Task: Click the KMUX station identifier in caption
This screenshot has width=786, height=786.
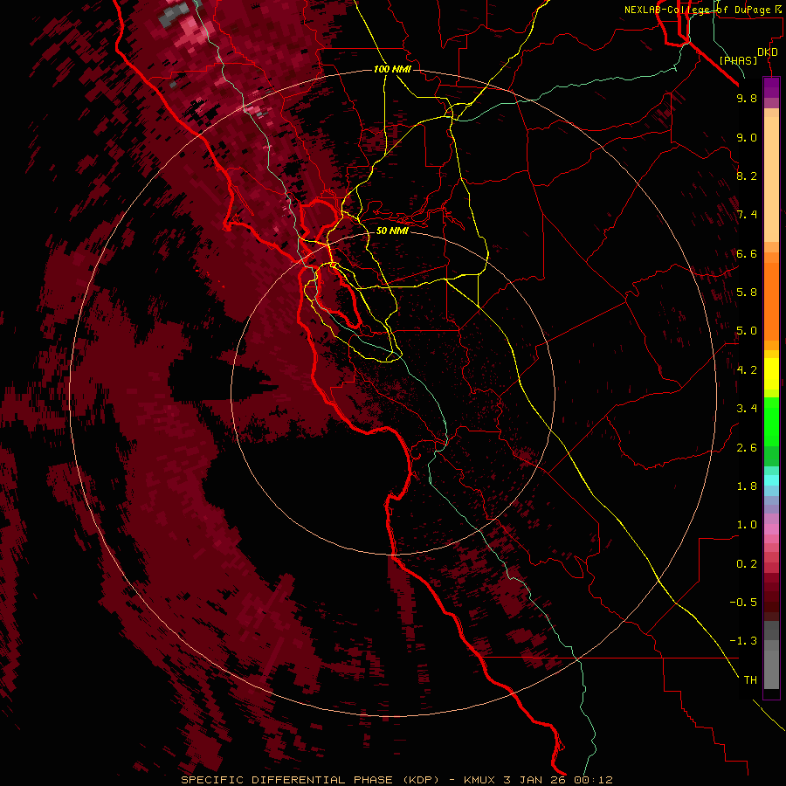Action: tap(479, 780)
